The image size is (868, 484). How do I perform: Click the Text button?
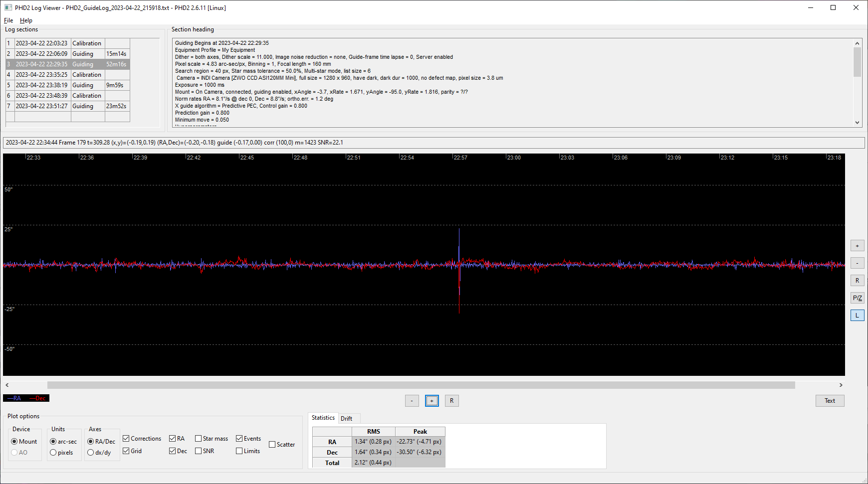pos(830,401)
